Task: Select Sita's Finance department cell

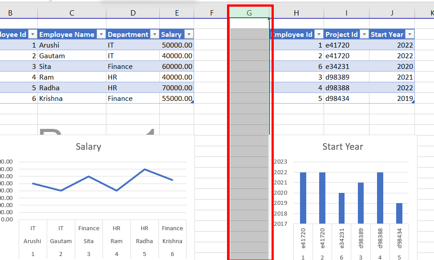Action: (x=133, y=66)
